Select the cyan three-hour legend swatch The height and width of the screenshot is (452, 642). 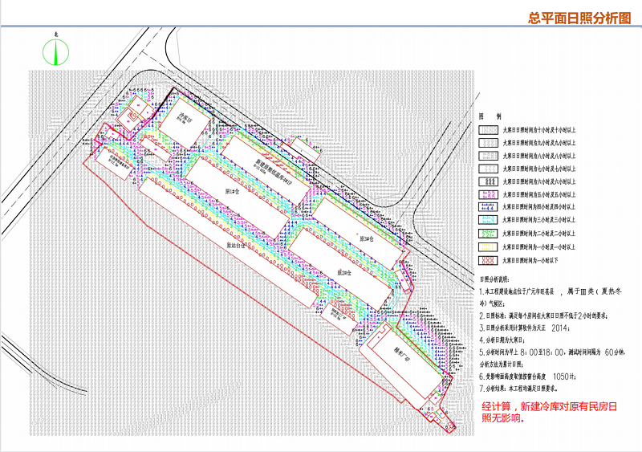click(489, 220)
